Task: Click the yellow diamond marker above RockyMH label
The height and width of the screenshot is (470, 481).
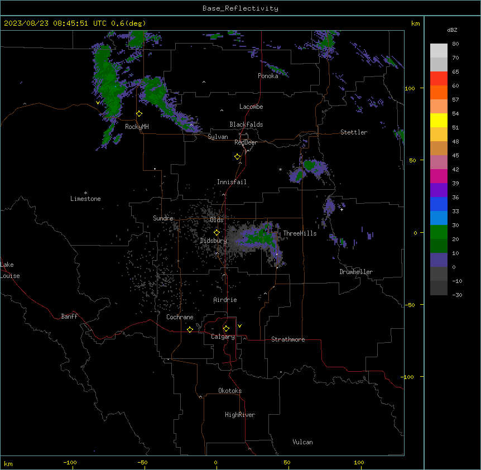Action: (x=140, y=114)
